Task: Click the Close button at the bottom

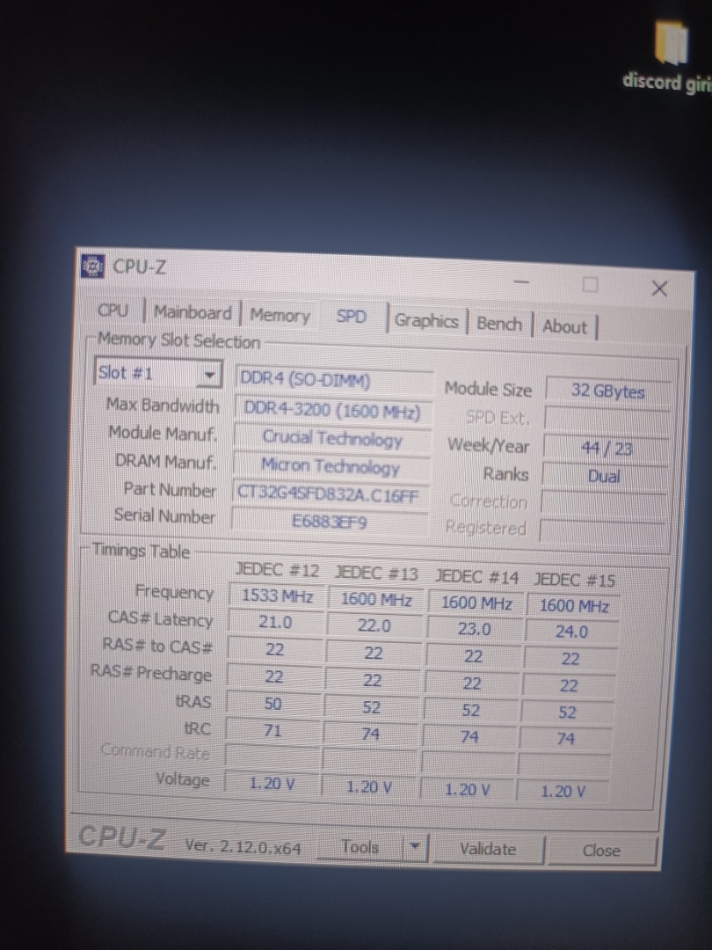Action: [x=600, y=851]
